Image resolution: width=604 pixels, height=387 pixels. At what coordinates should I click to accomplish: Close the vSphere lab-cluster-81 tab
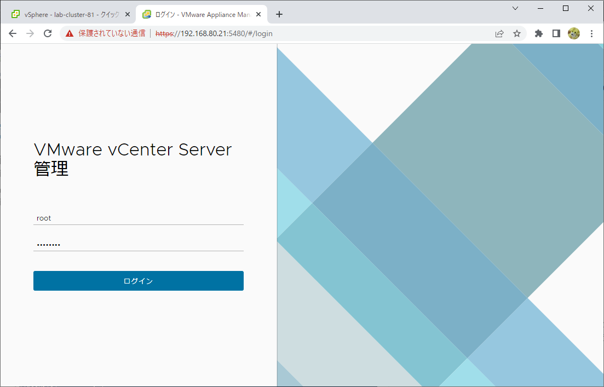pos(128,15)
